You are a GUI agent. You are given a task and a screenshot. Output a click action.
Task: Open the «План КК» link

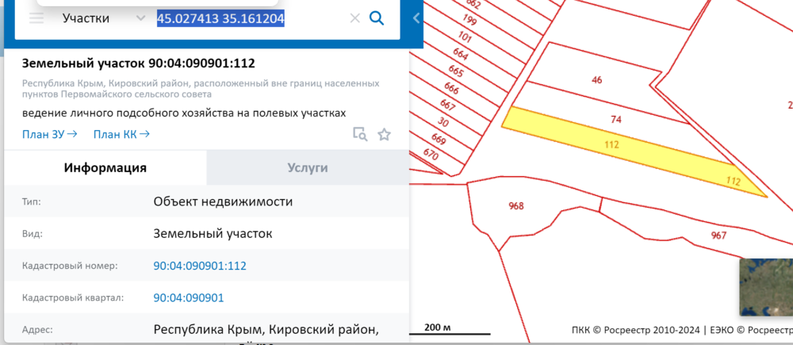(x=121, y=134)
